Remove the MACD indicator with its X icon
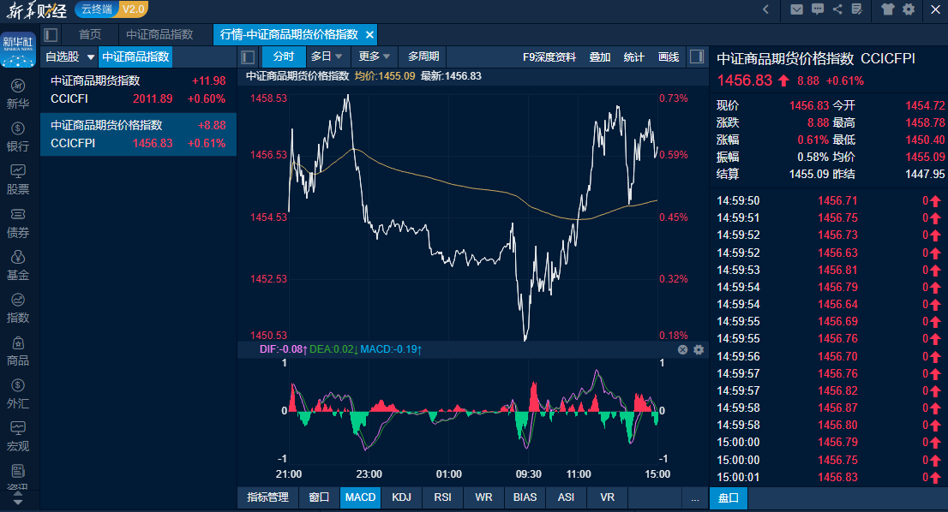Image resolution: width=948 pixels, height=512 pixels. (682, 349)
